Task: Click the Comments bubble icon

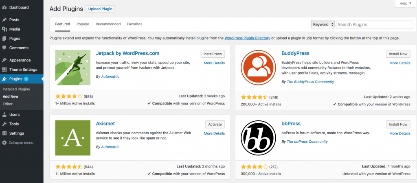Action: click(x=4, y=48)
